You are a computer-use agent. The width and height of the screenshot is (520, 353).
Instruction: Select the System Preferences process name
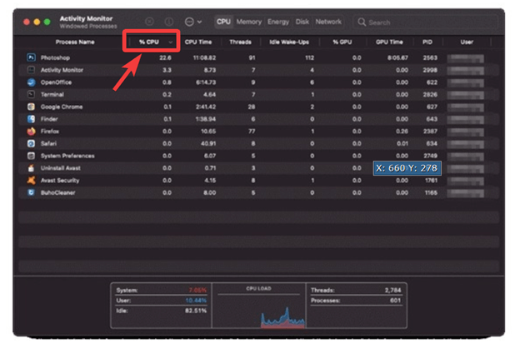coord(67,156)
